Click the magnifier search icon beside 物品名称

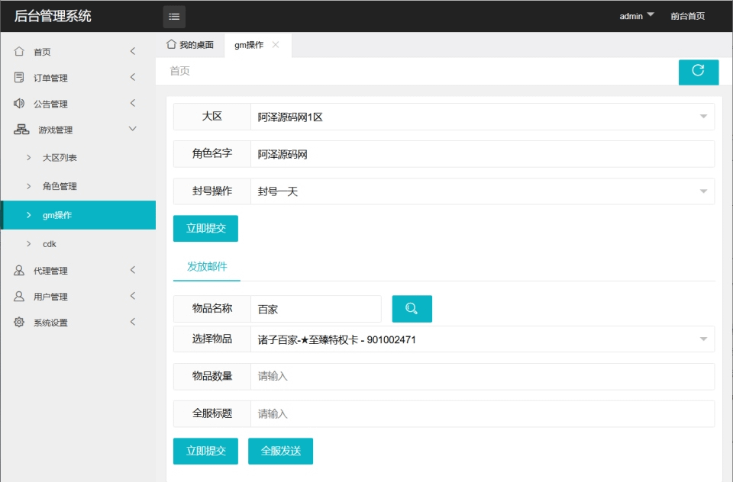[x=412, y=309]
